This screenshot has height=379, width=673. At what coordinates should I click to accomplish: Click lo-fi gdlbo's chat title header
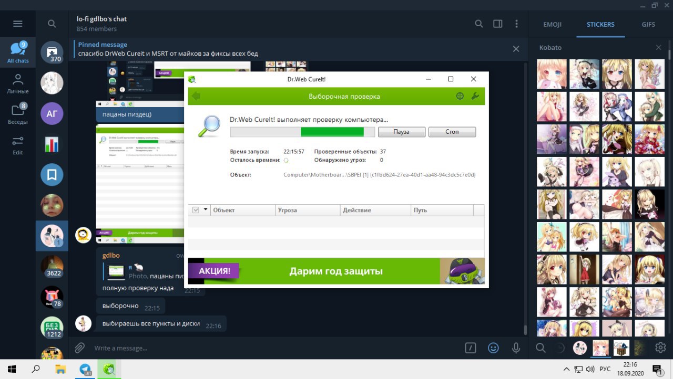tap(101, 19)
